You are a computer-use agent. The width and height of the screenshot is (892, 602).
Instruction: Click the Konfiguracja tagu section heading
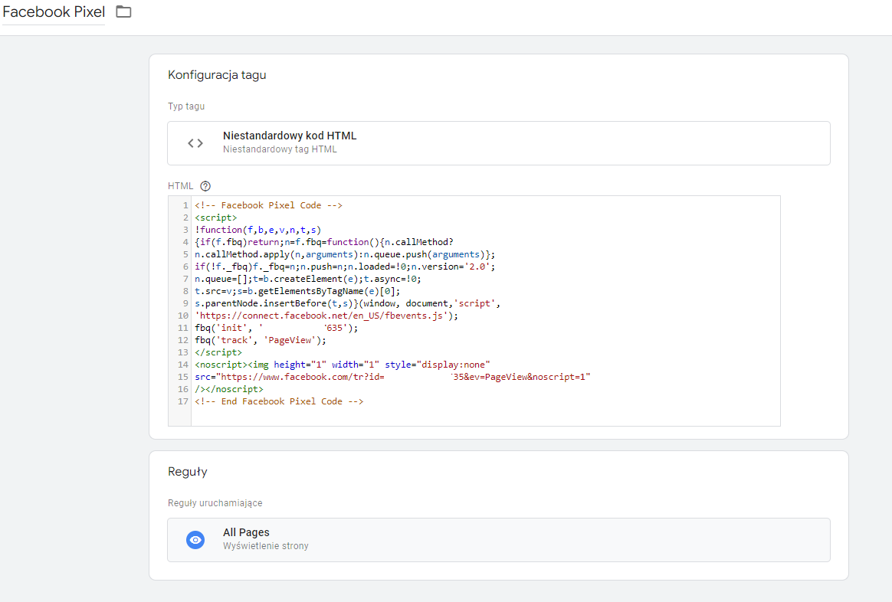click(x=217, y=75)
